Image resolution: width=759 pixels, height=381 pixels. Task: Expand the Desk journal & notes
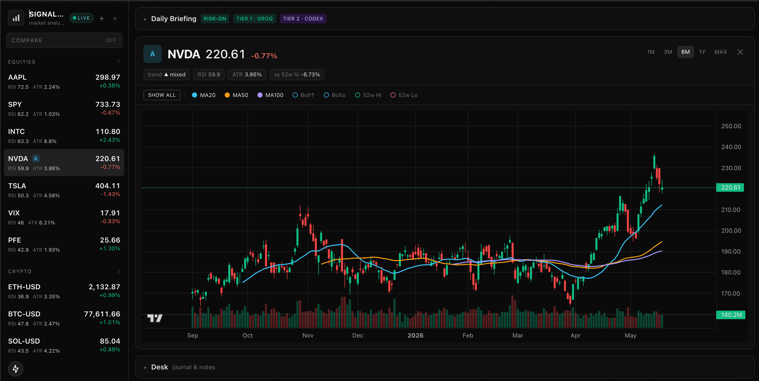pos(179,367)
